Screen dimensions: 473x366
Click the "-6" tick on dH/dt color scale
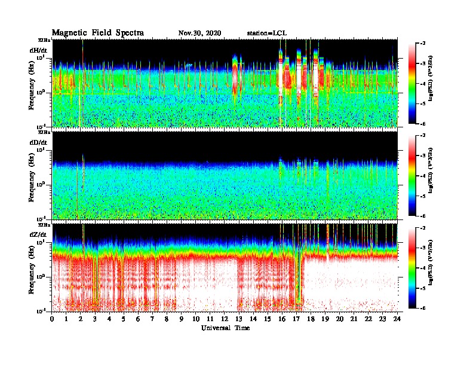423,124
